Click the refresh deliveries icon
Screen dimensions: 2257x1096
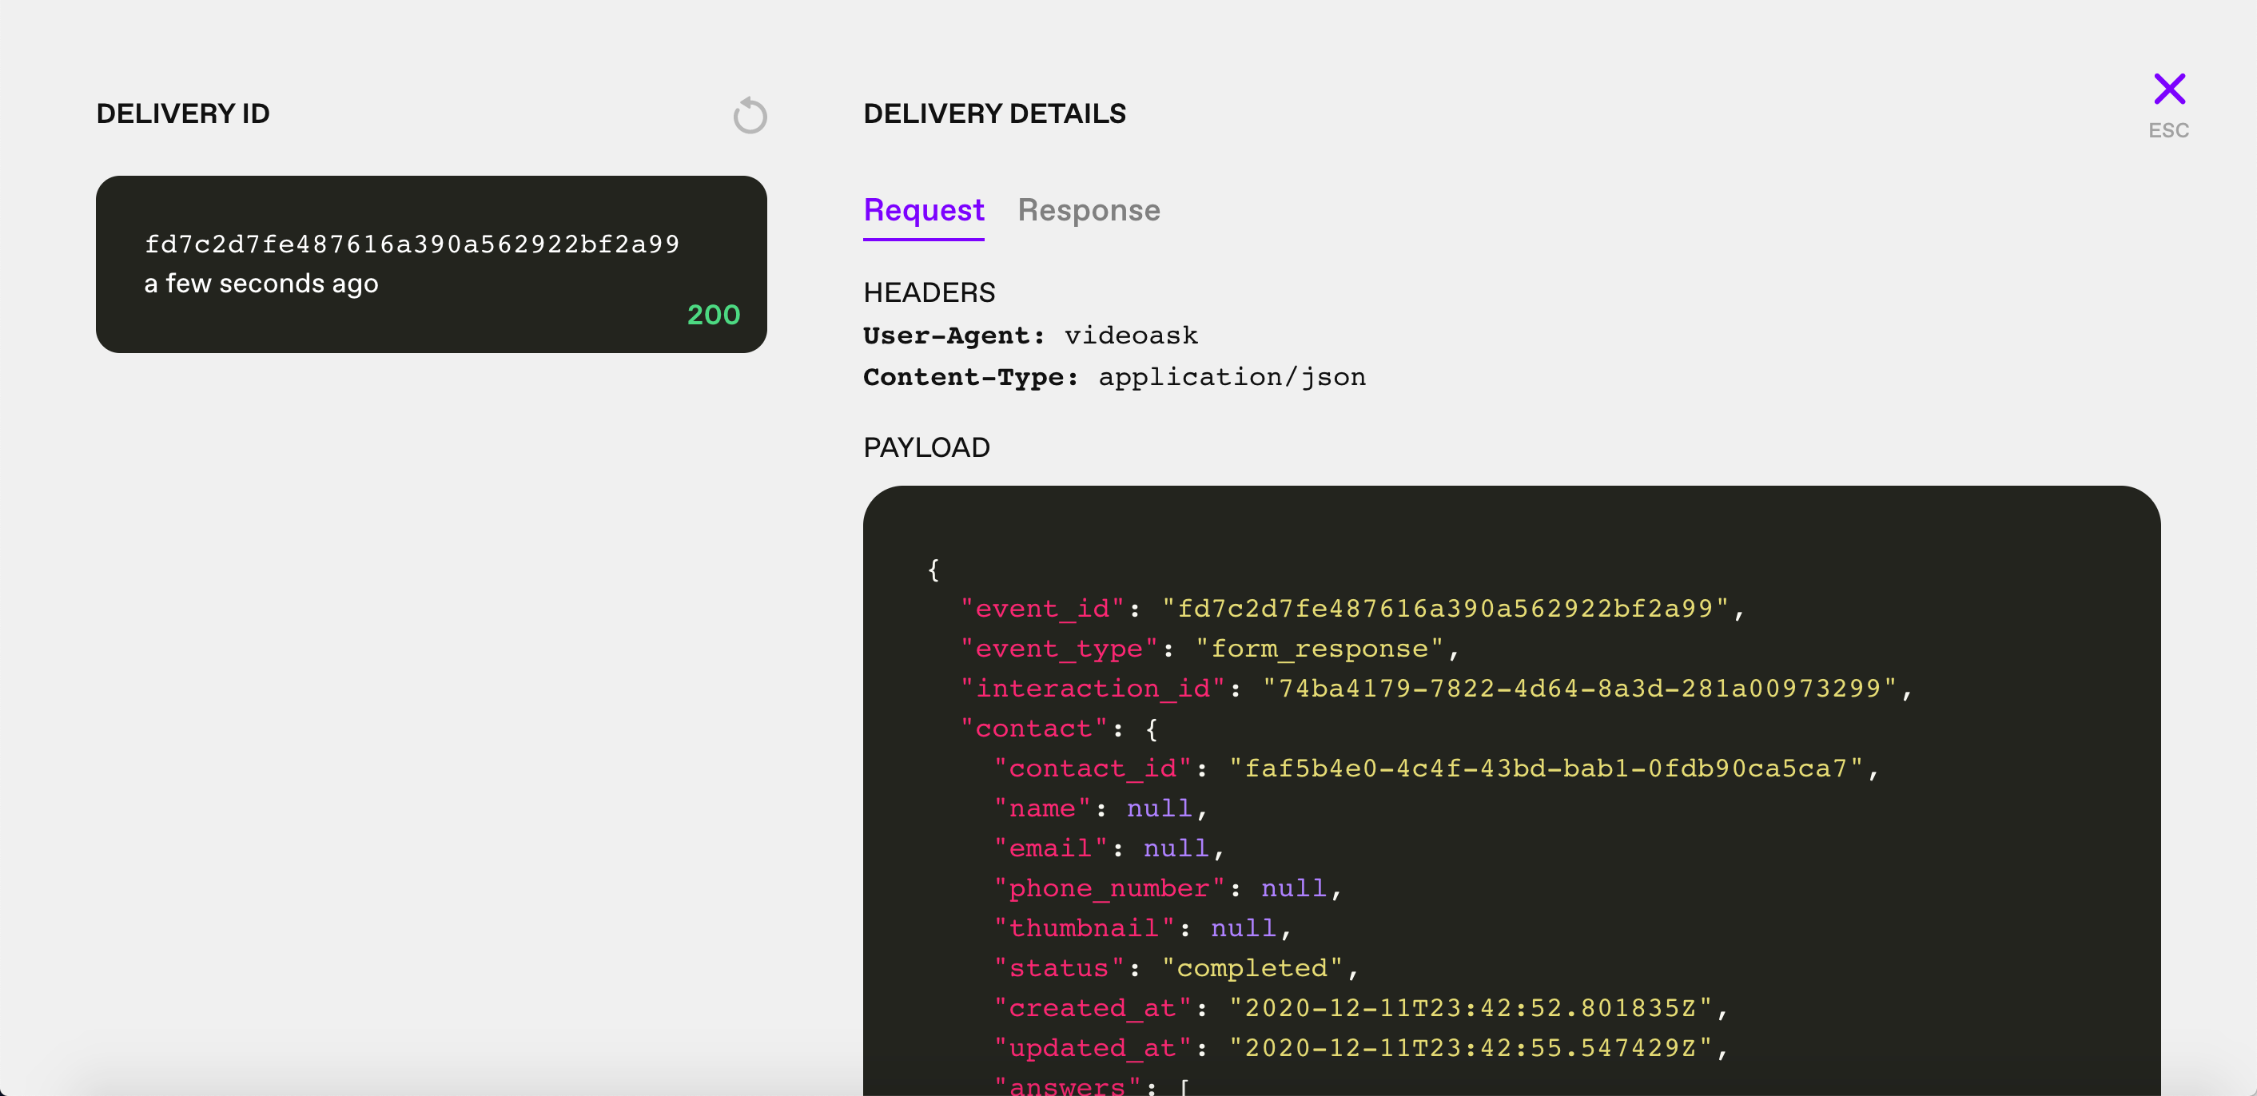tap(750, 116)
